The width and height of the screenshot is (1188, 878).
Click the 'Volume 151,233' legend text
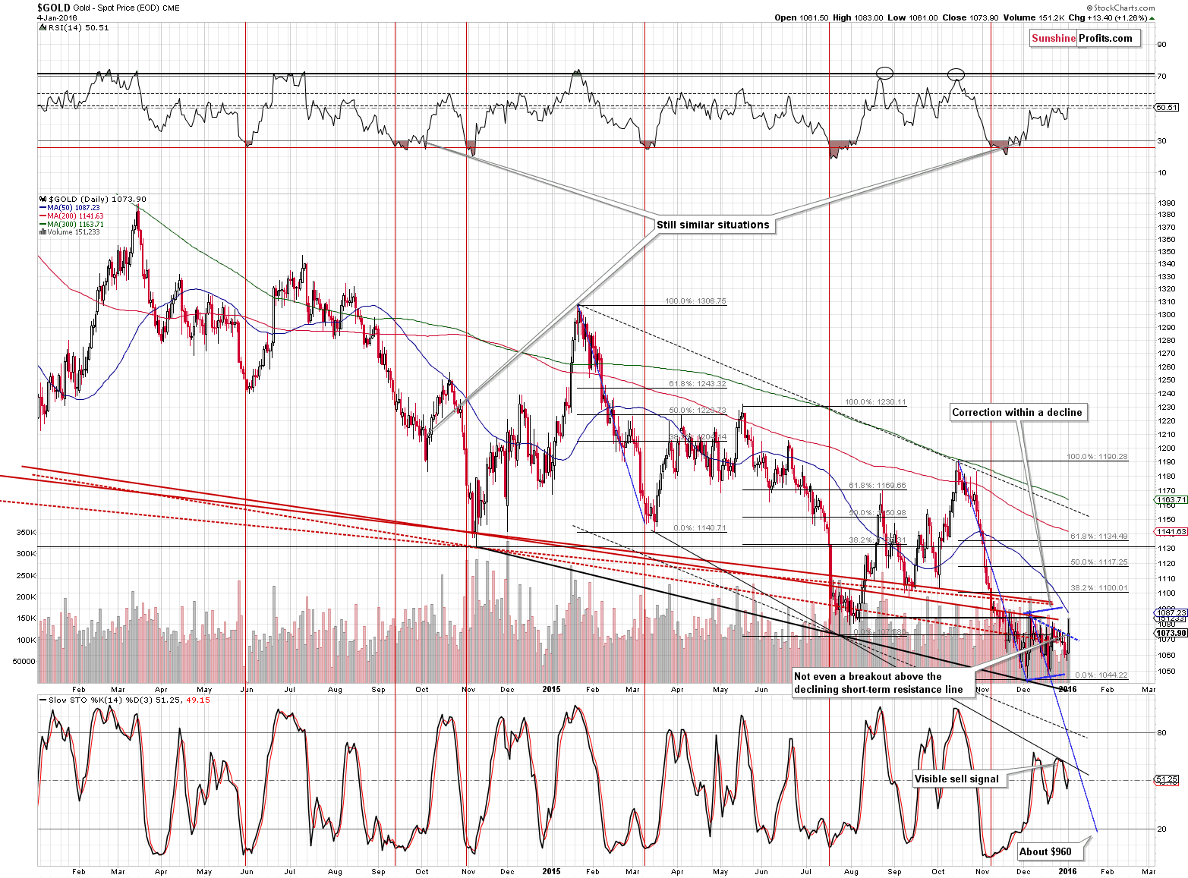74,232
